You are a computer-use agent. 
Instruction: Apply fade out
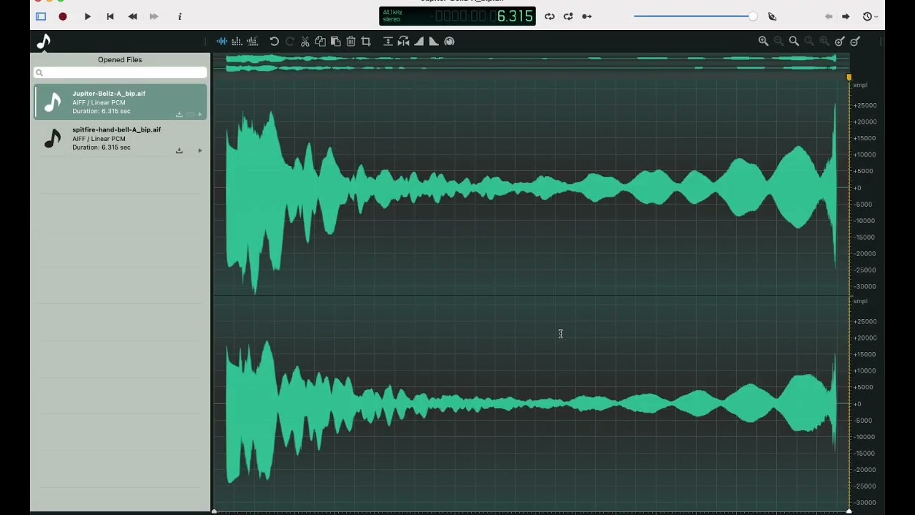click(x=434, y=41)
